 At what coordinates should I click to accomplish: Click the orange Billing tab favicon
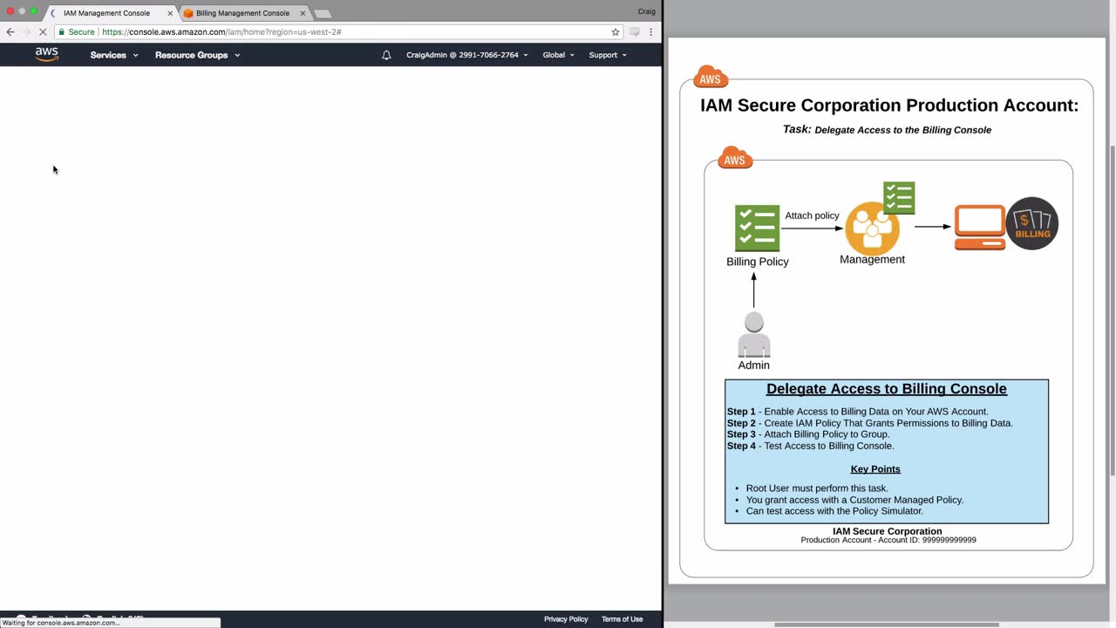[x=188, y=13]
